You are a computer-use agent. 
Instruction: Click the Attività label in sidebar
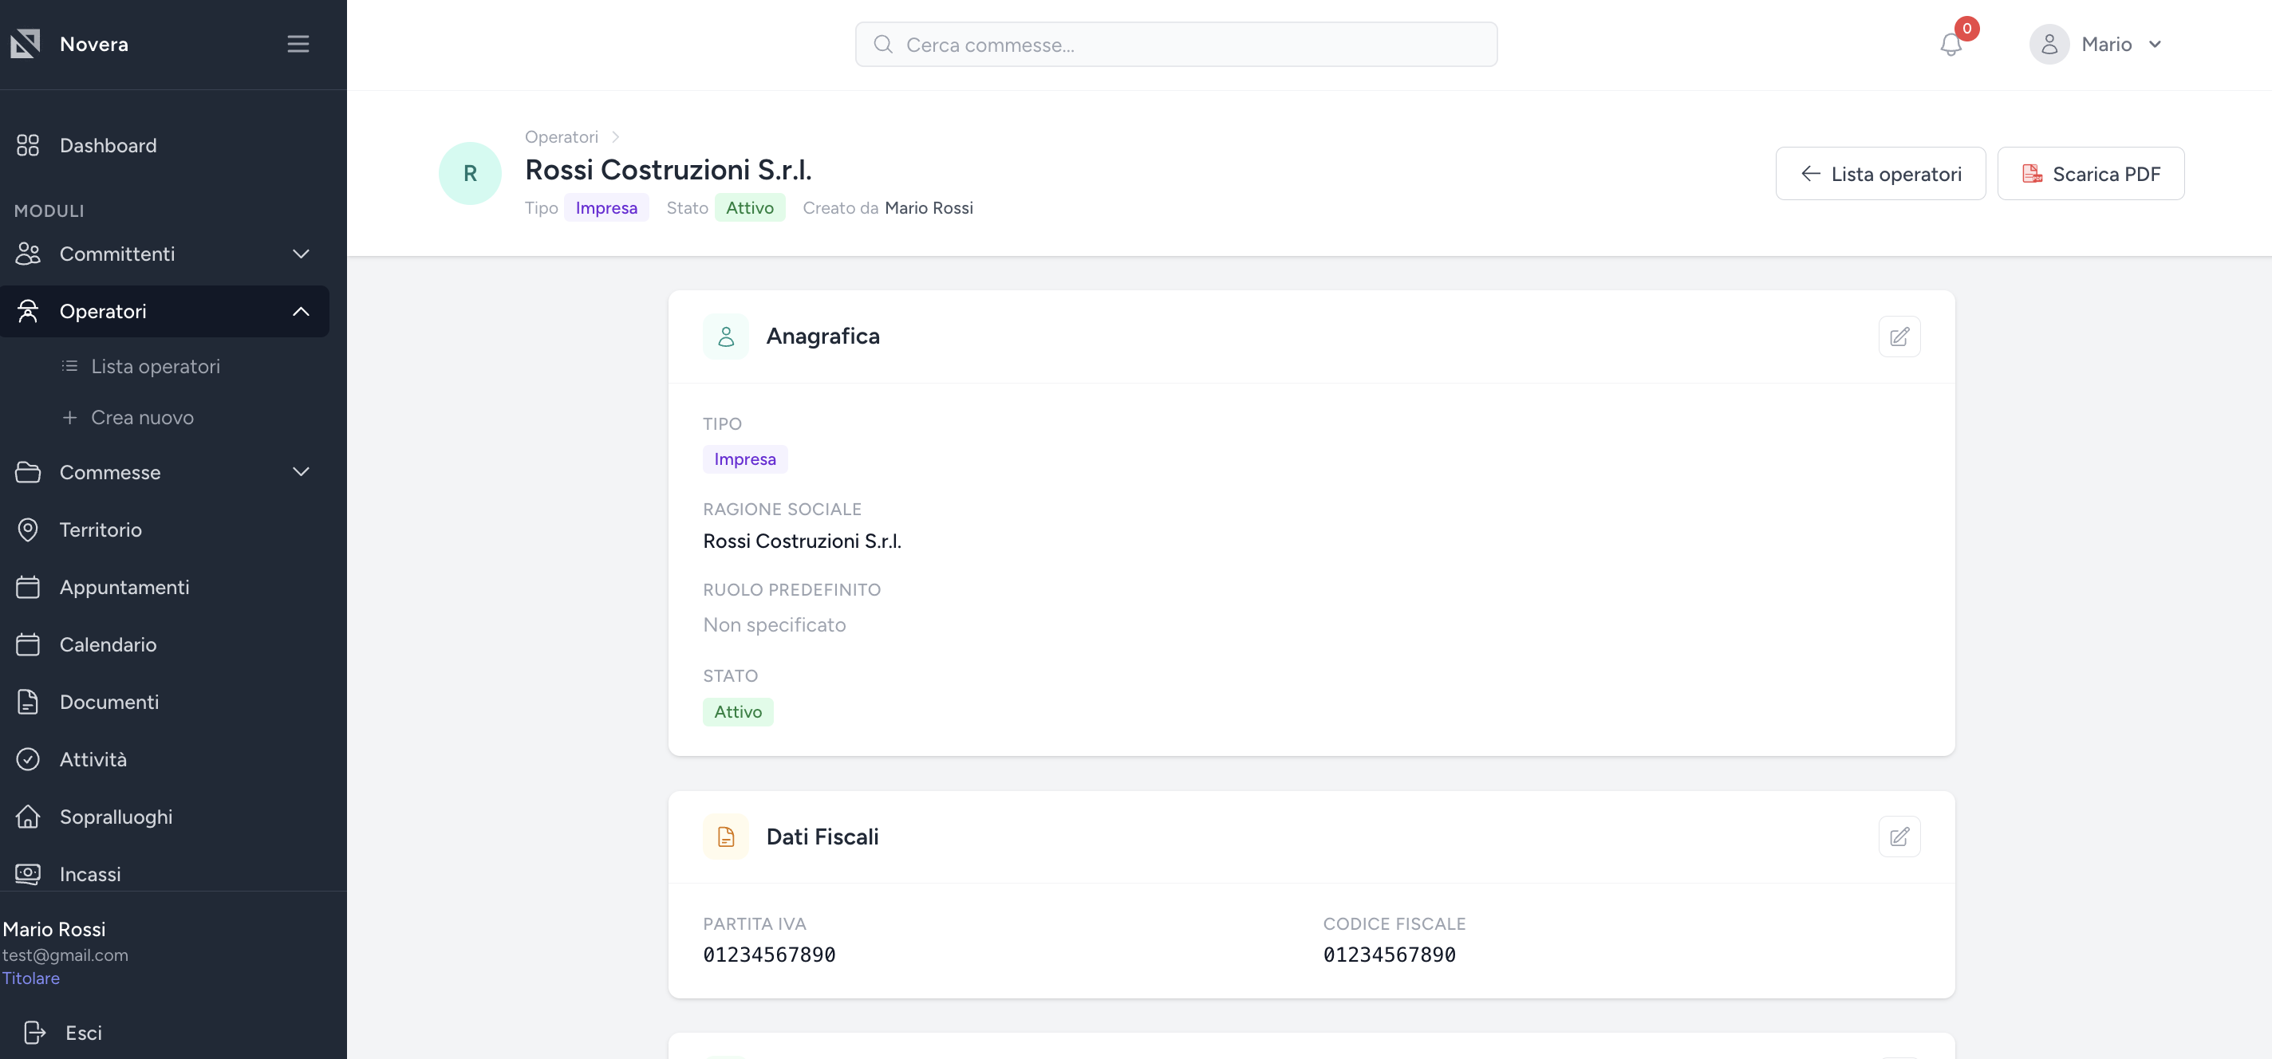93,759
